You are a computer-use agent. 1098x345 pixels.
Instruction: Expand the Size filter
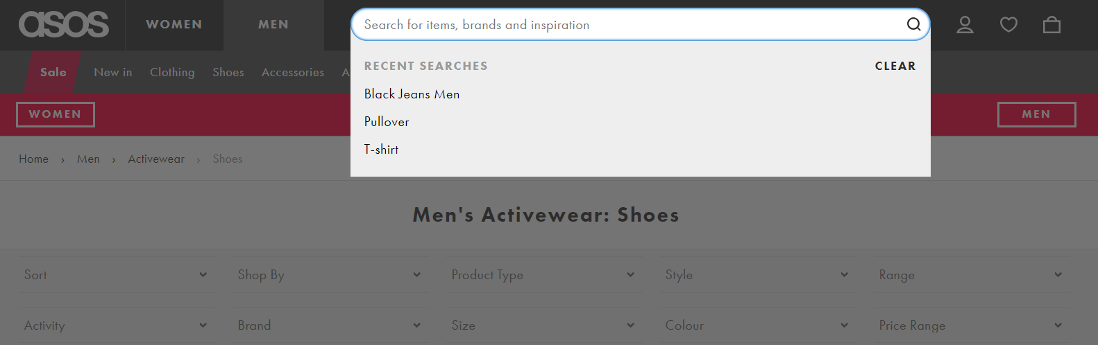(543, 326)
